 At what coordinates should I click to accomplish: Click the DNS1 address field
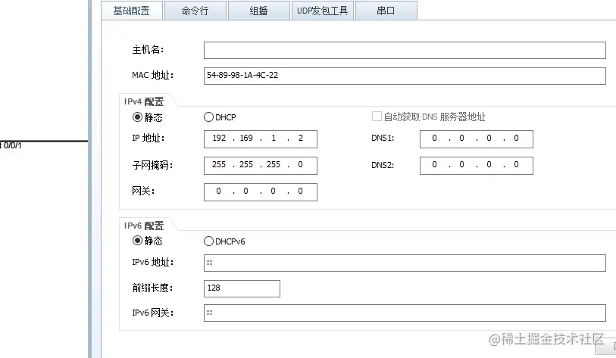click(x=476, y=139)
